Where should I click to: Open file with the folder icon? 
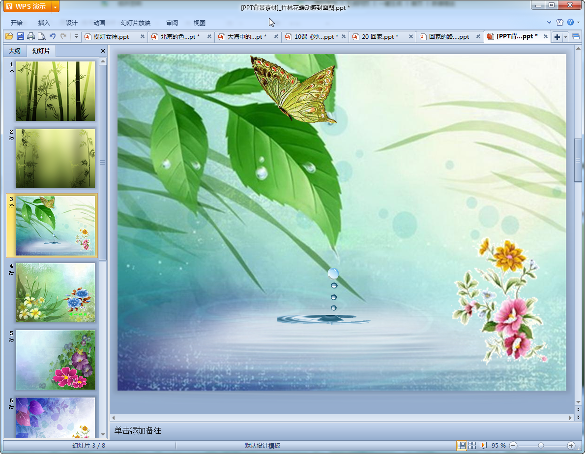[9, 36]
